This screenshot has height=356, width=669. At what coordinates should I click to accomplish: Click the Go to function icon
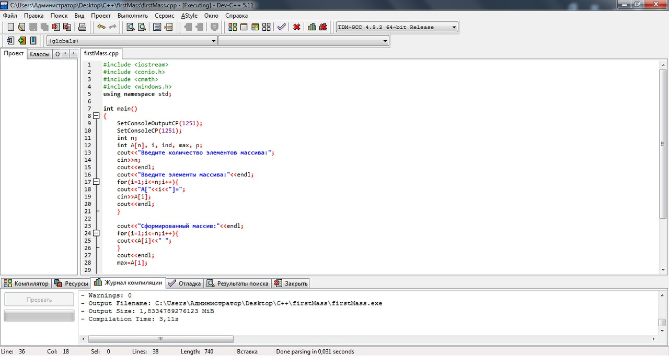(157, 27)
